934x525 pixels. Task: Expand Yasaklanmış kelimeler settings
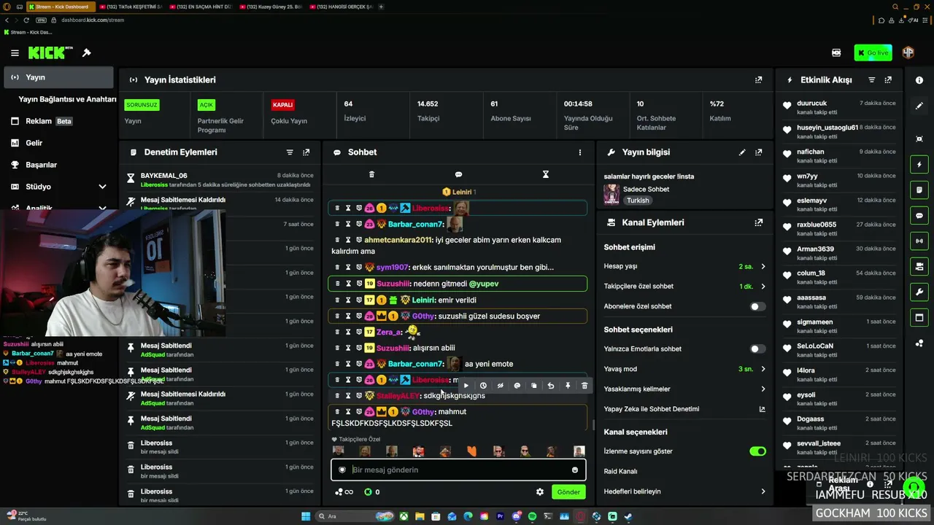(x=763, y=389)
